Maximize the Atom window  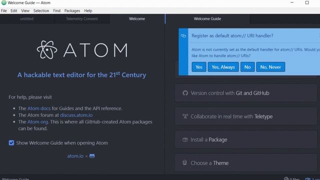307,2
